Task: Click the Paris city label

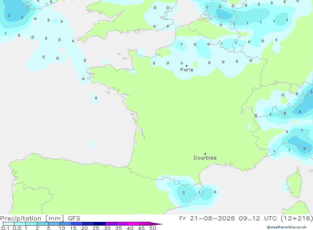Action: [187, 70]
